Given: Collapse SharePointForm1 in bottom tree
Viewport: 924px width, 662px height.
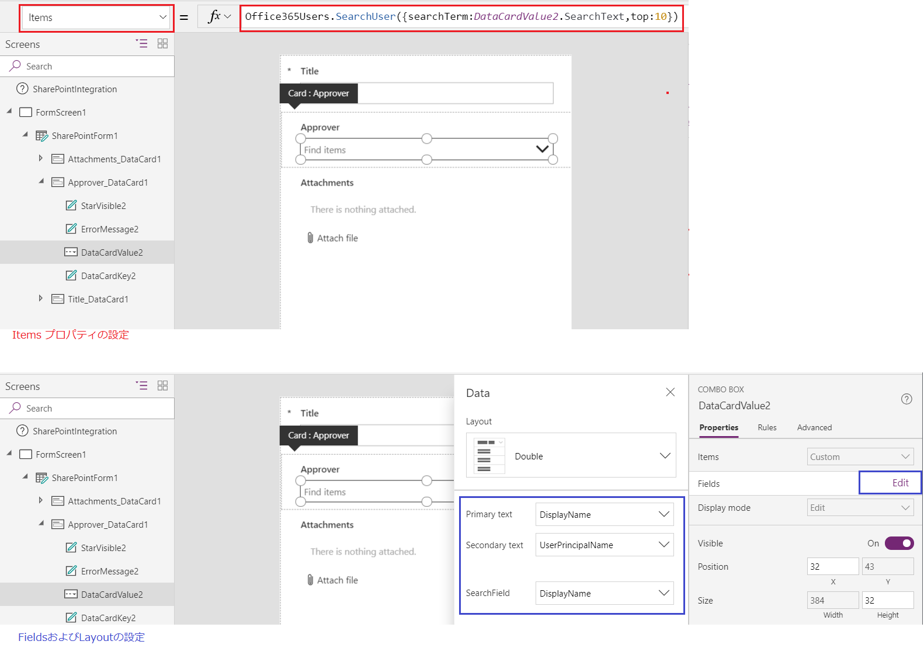Looking at the screenshot, I should 25,477.
